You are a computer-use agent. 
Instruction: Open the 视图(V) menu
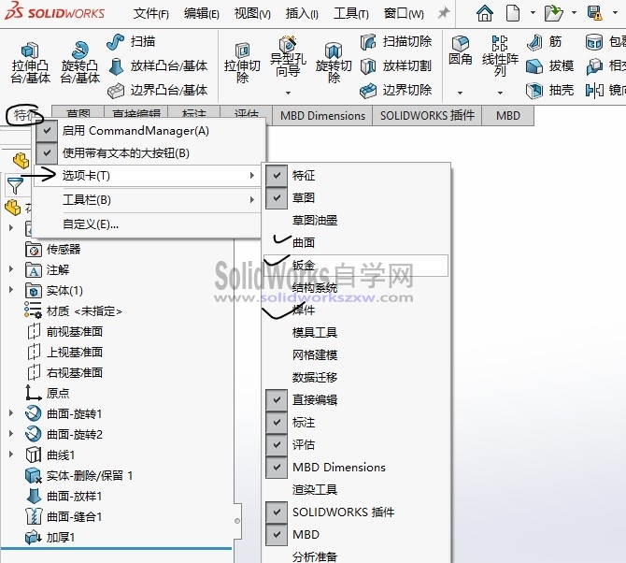click(x=252, y=14)
